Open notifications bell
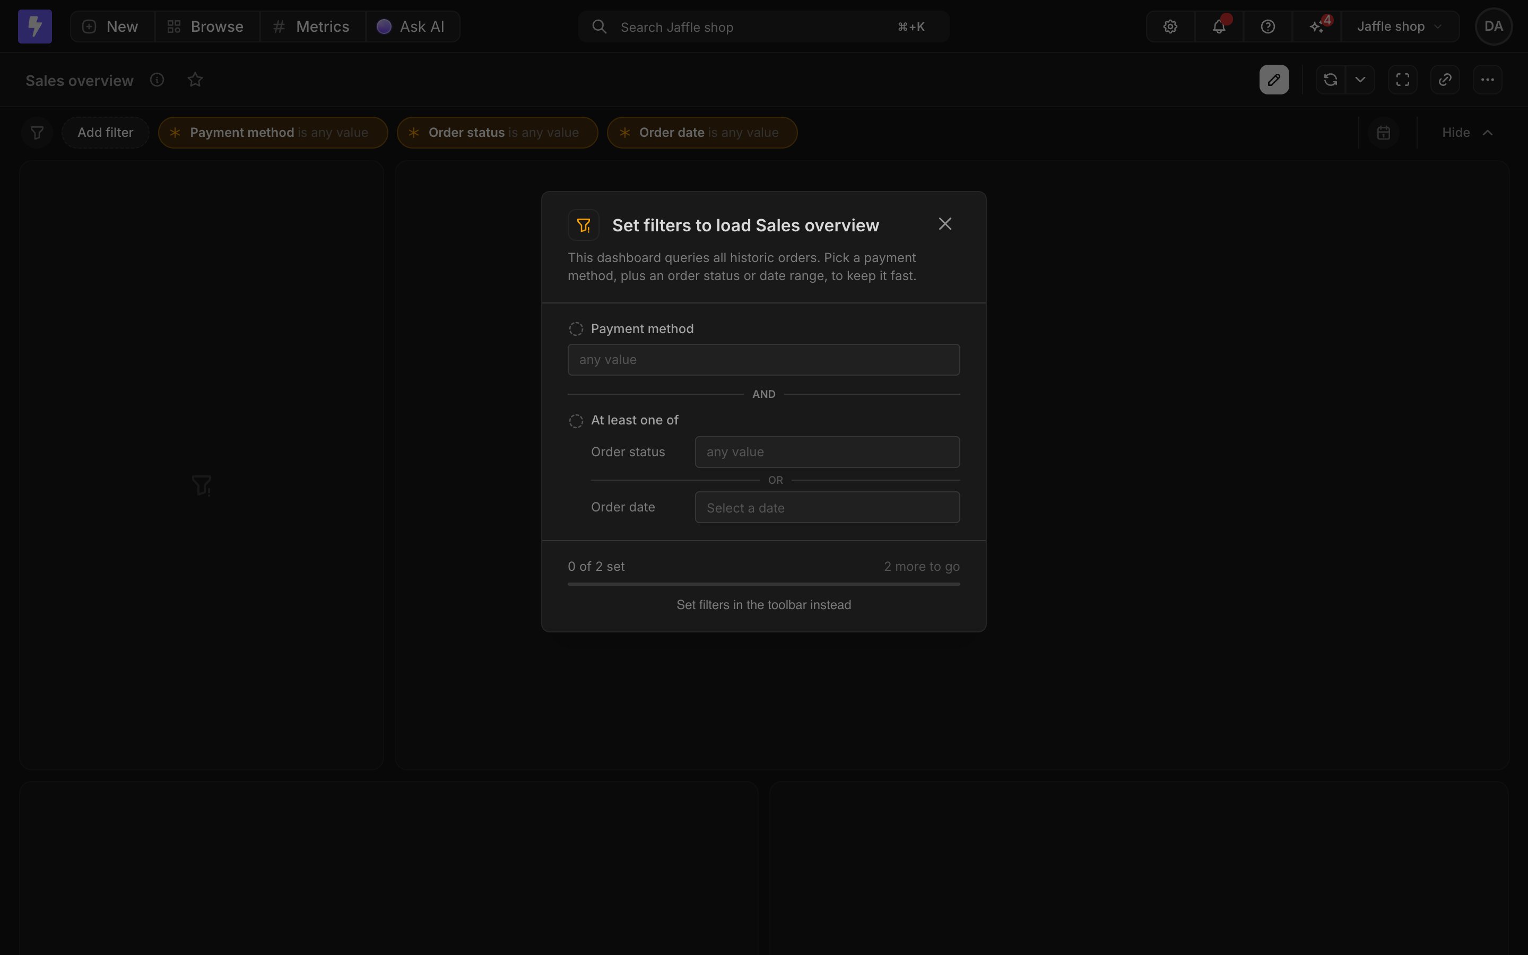This screenshot has height=955, width=1528. pyautogui.click(x=1219, y=27)
